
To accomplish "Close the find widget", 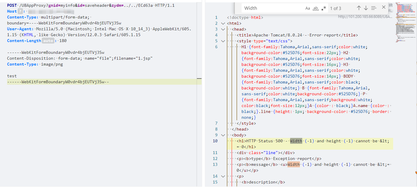I will (383, 7).
